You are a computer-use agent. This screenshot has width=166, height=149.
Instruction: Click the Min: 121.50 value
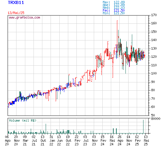tap(114, 13)
